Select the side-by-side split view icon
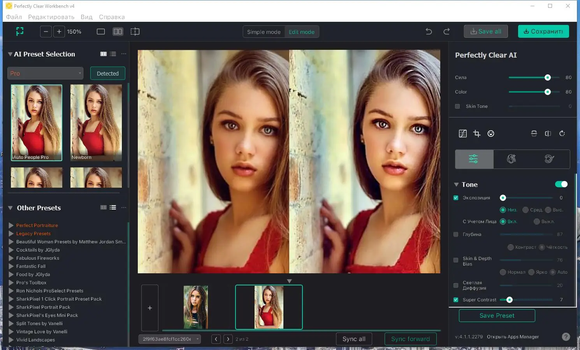The height and width of the screenshot is (350, 580). [x=118, y=32]
